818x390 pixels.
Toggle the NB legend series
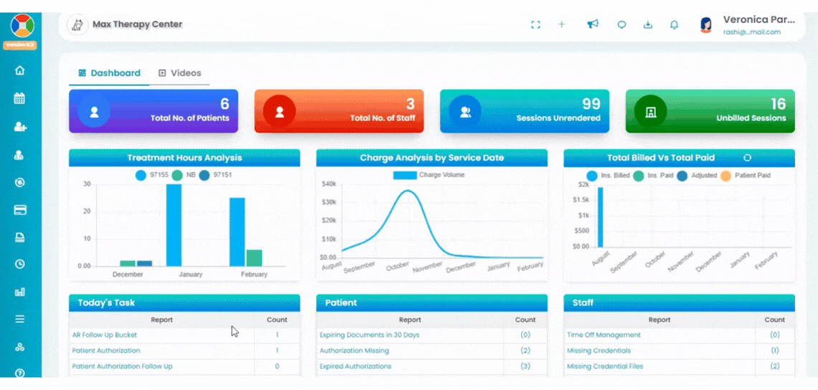click(x=184, y=175)
